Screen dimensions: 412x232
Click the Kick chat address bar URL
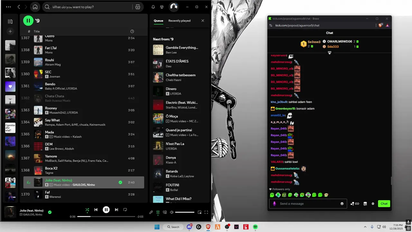pos(297,25)
